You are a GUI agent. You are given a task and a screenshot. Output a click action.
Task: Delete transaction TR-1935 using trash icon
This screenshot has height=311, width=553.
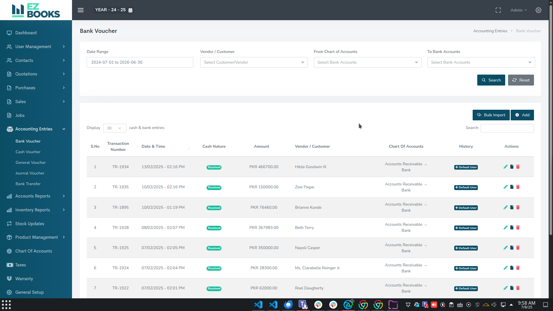click(x=518, y=187)
